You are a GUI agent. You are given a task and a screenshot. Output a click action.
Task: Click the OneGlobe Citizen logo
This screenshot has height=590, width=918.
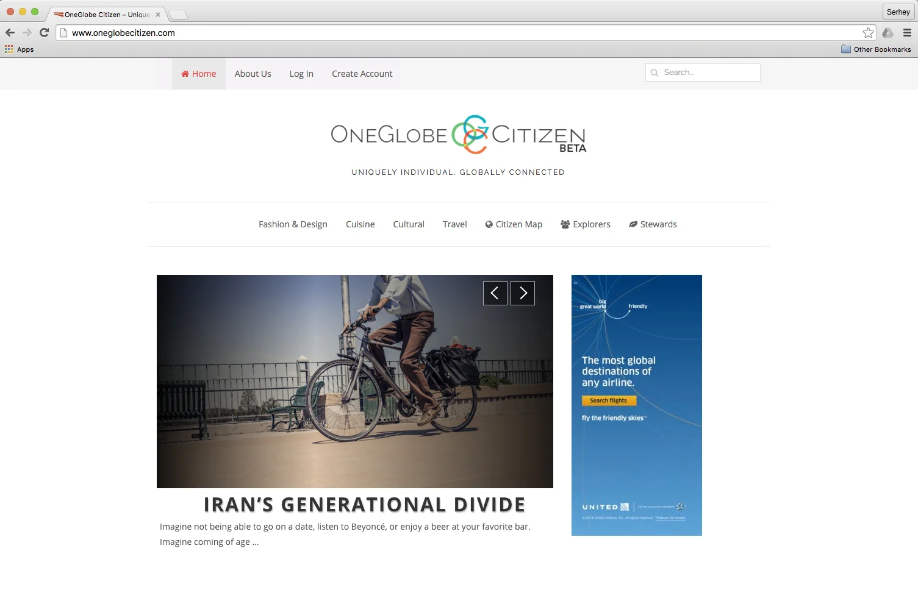pos(458,135)
